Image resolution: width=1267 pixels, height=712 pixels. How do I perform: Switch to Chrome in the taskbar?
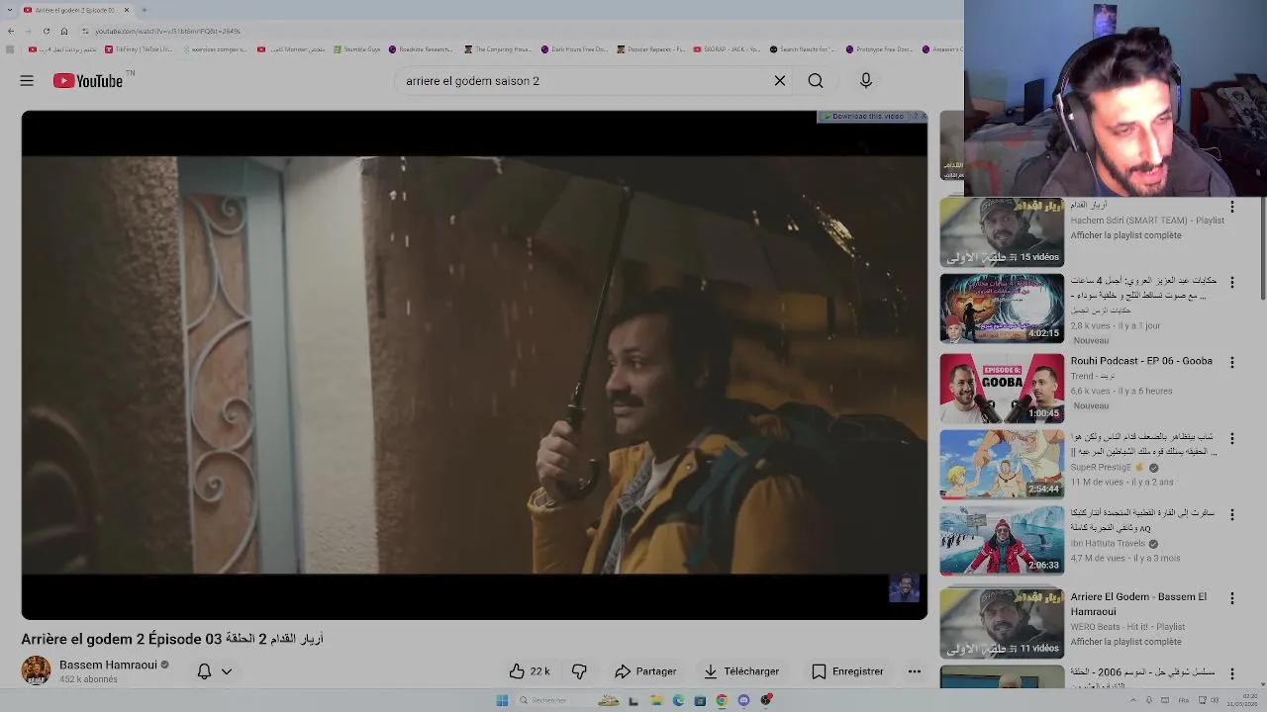722,701
